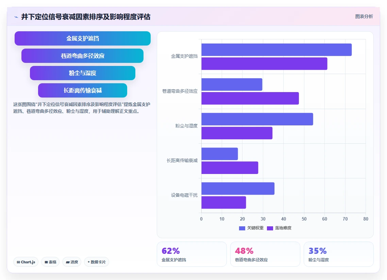Click the 关键权重 bar for 金属支护遮挡
The image size is (387, 280).
[x=276, y=50]
